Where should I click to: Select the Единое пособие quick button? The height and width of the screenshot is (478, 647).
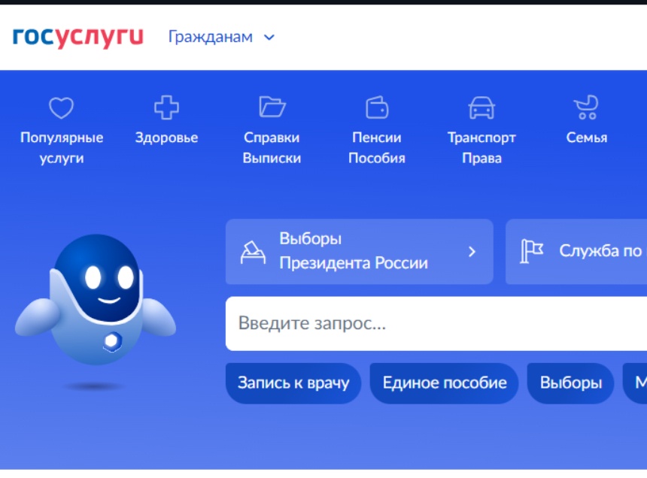[444, 383]
